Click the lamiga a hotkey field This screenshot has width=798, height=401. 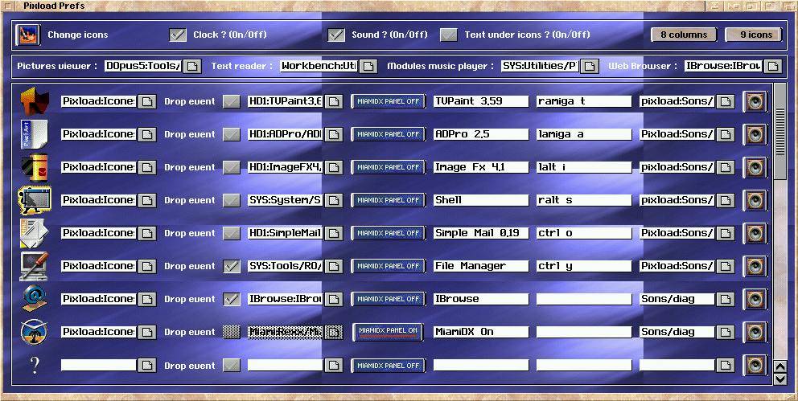584,135
